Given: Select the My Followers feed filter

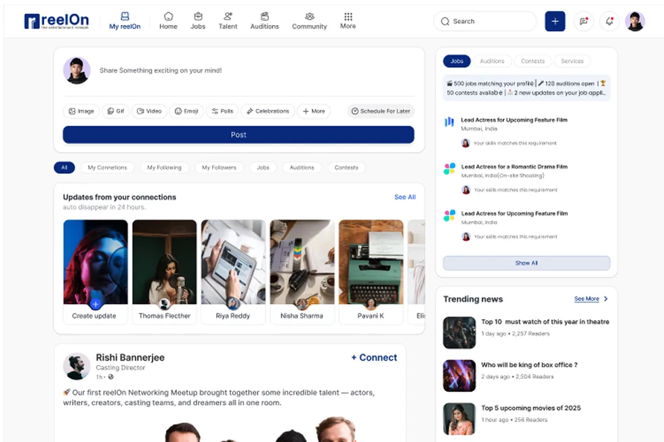Looking at the screenshot, I should [219, 167].
